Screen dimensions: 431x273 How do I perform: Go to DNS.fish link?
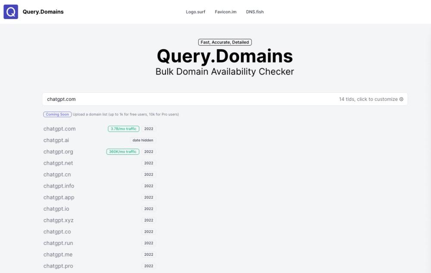pos(255,12)
